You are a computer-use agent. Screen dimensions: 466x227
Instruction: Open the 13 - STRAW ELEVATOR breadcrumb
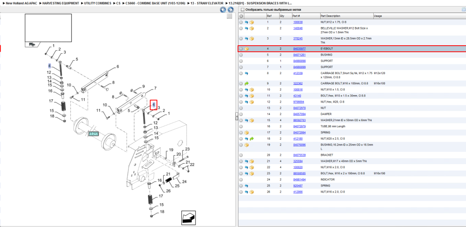tap(207, 3)
